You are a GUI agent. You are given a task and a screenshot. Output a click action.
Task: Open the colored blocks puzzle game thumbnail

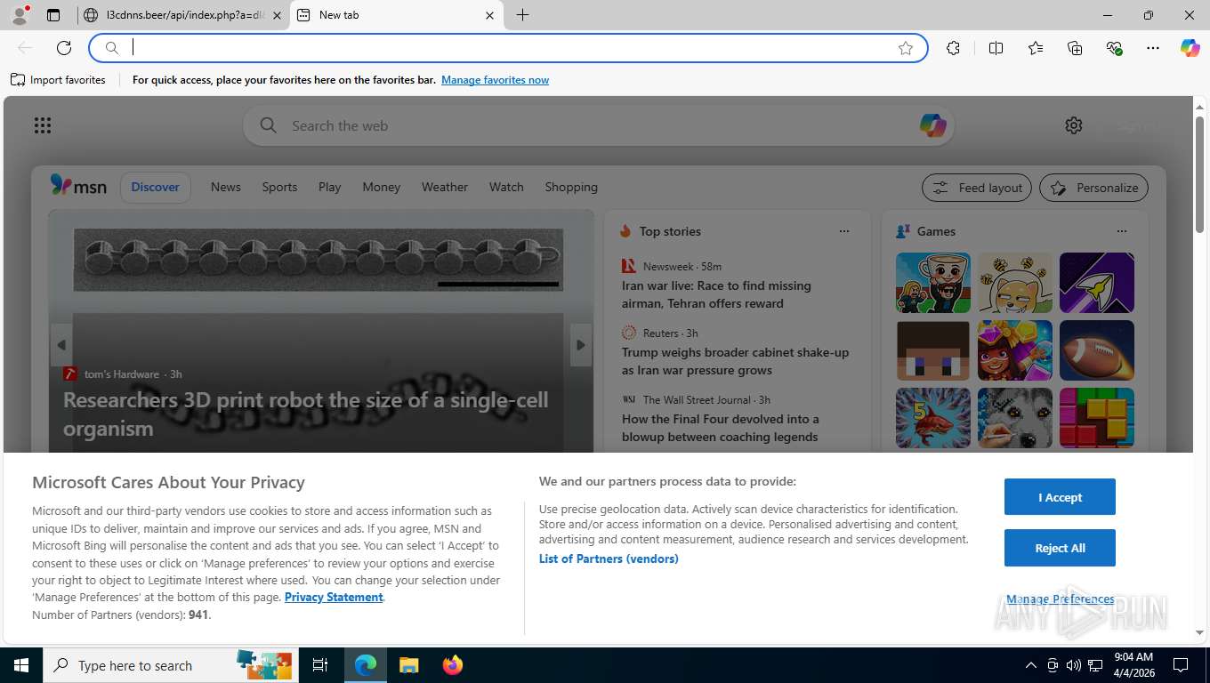[x=1097, y=418]
